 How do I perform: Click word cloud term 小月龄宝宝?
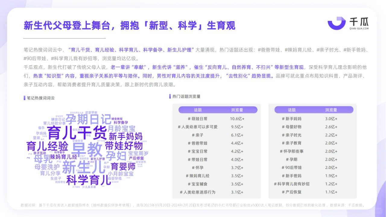pos(121,174)
